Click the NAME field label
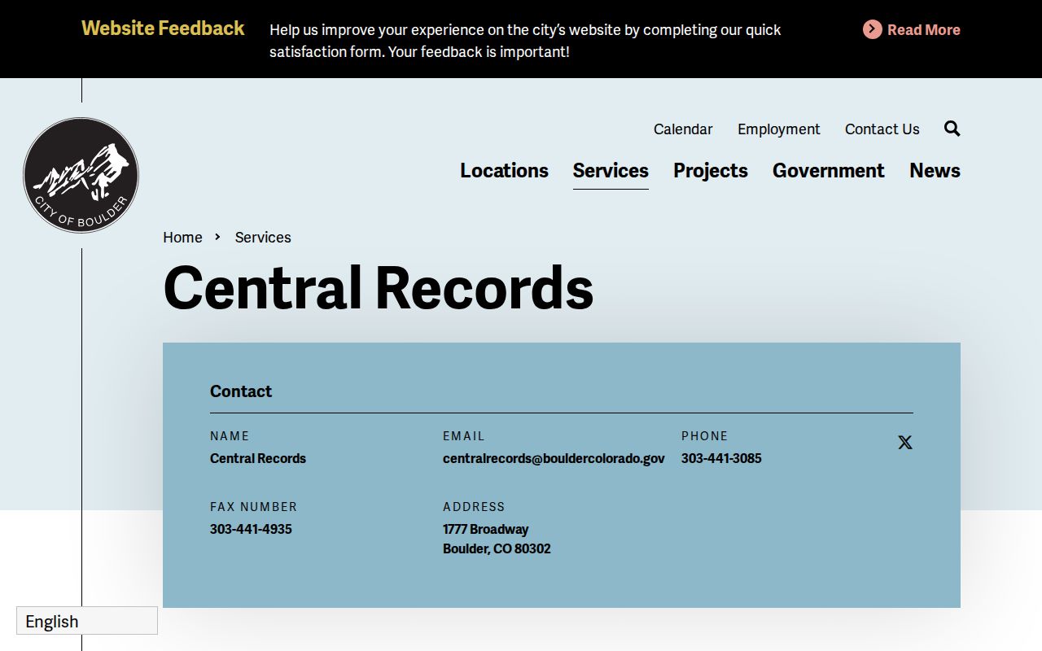The width and height of the screenshot is (1042, 651). pyautogui.click(x=230, y=436)
